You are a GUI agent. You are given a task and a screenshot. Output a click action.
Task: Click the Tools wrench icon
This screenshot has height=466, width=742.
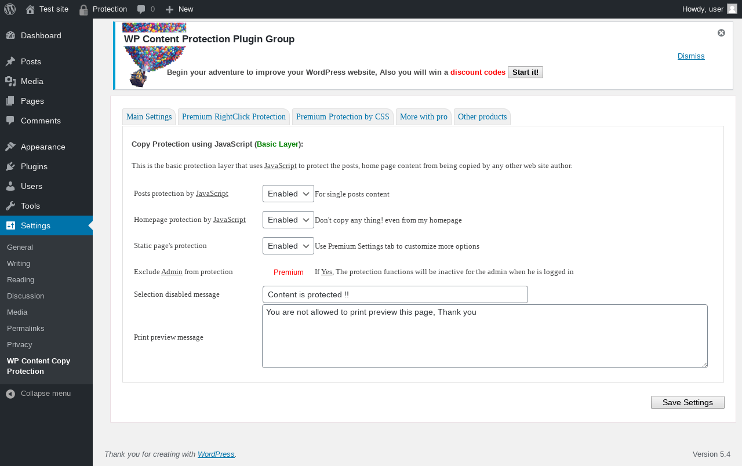coord(10,206)
